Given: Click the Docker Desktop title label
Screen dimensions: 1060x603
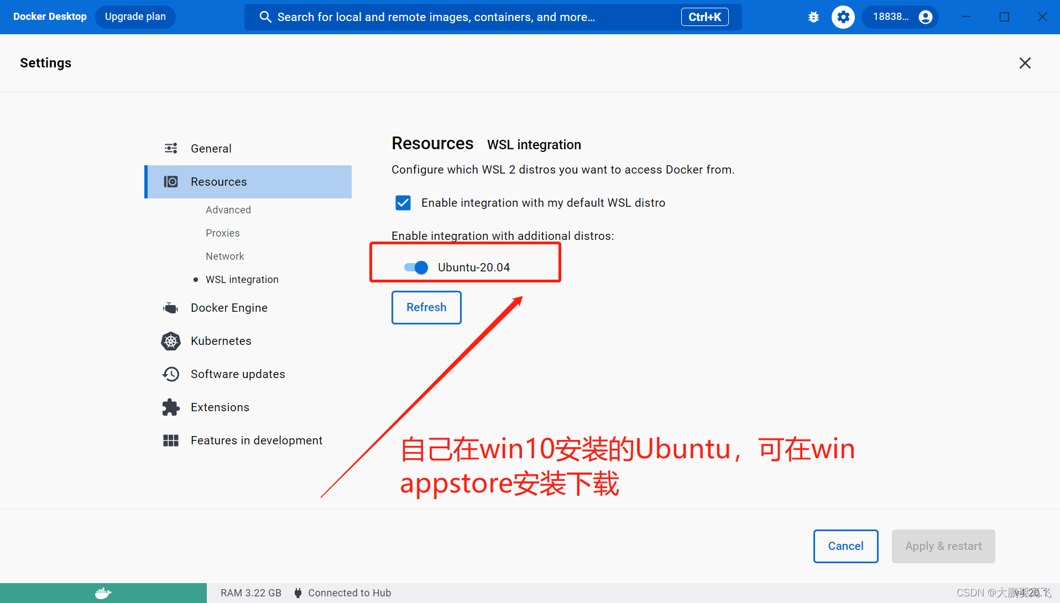Looking at the screenshot, I should point(50,17).
